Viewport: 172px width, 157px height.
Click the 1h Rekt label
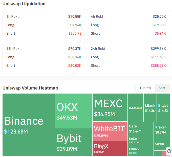pyautogui.click(x=12, y=16)
